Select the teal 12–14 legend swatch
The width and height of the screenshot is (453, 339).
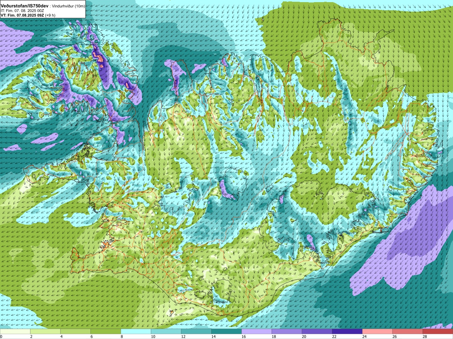pos(196,332)
